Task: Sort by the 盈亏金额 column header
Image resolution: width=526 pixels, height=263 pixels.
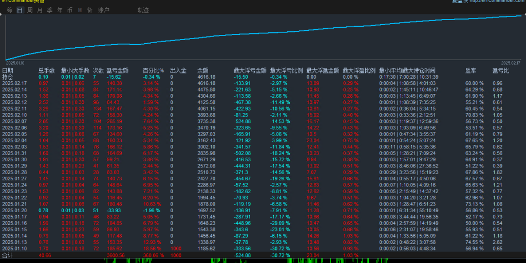Action: [117, 70]
